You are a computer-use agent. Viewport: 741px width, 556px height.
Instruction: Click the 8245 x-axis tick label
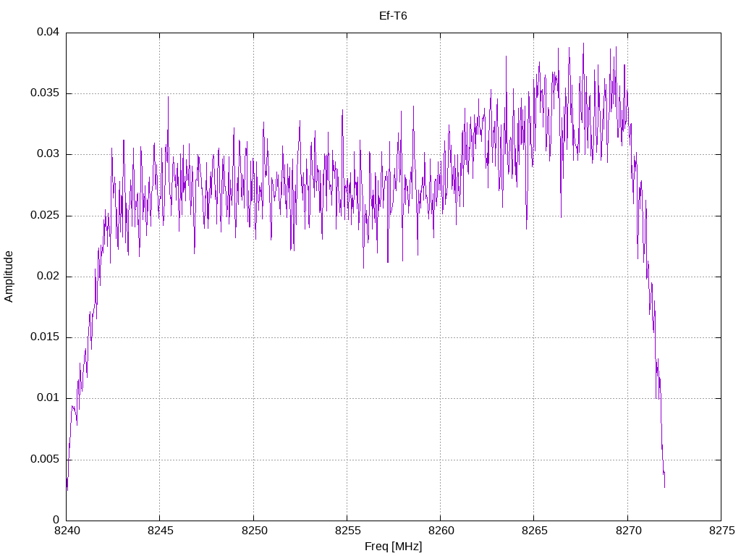[x=161, y=531]
